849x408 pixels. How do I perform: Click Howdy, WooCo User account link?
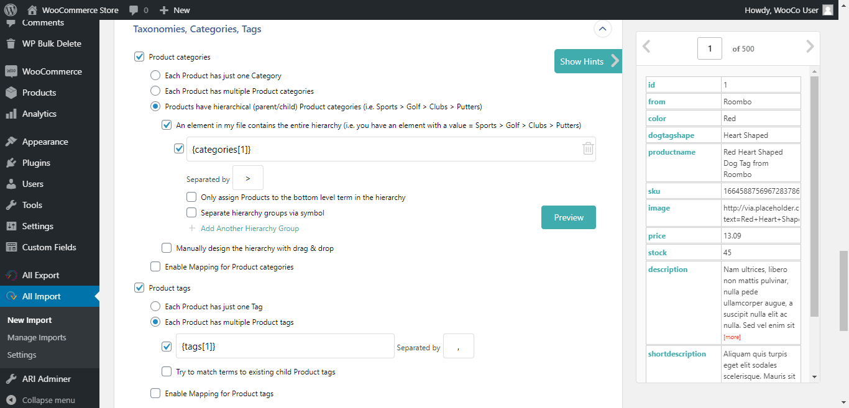coord(789,10)
